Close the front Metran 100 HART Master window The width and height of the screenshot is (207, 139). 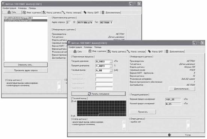click(x=202, y=43)
